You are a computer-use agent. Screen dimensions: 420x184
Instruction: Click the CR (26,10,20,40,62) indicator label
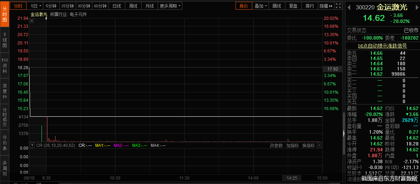(55, 145)
